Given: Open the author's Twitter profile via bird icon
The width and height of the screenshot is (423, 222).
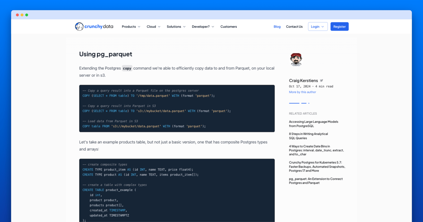Looking at the screenshot, I should click(321, 80).
